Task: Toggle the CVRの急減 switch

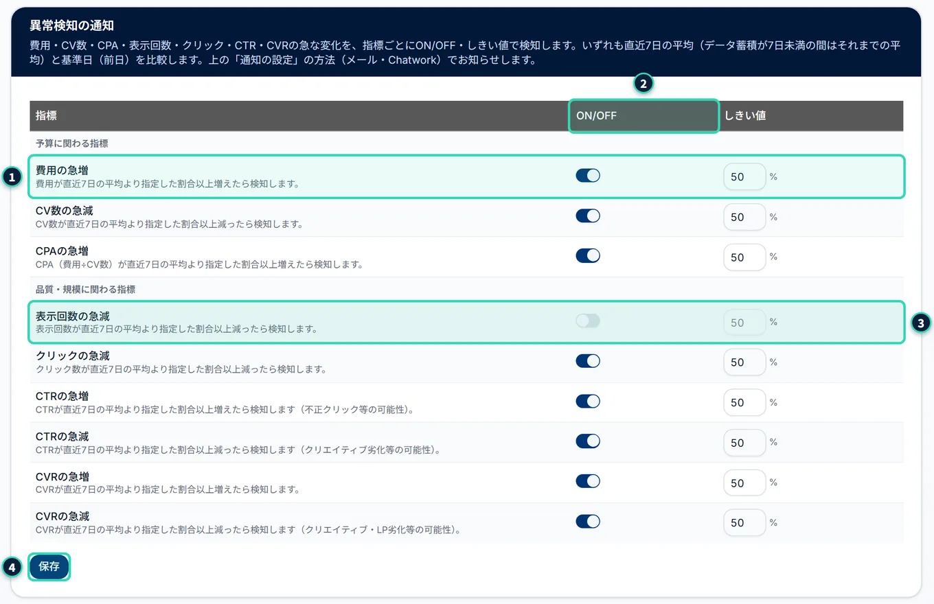Action: [588, 522]
